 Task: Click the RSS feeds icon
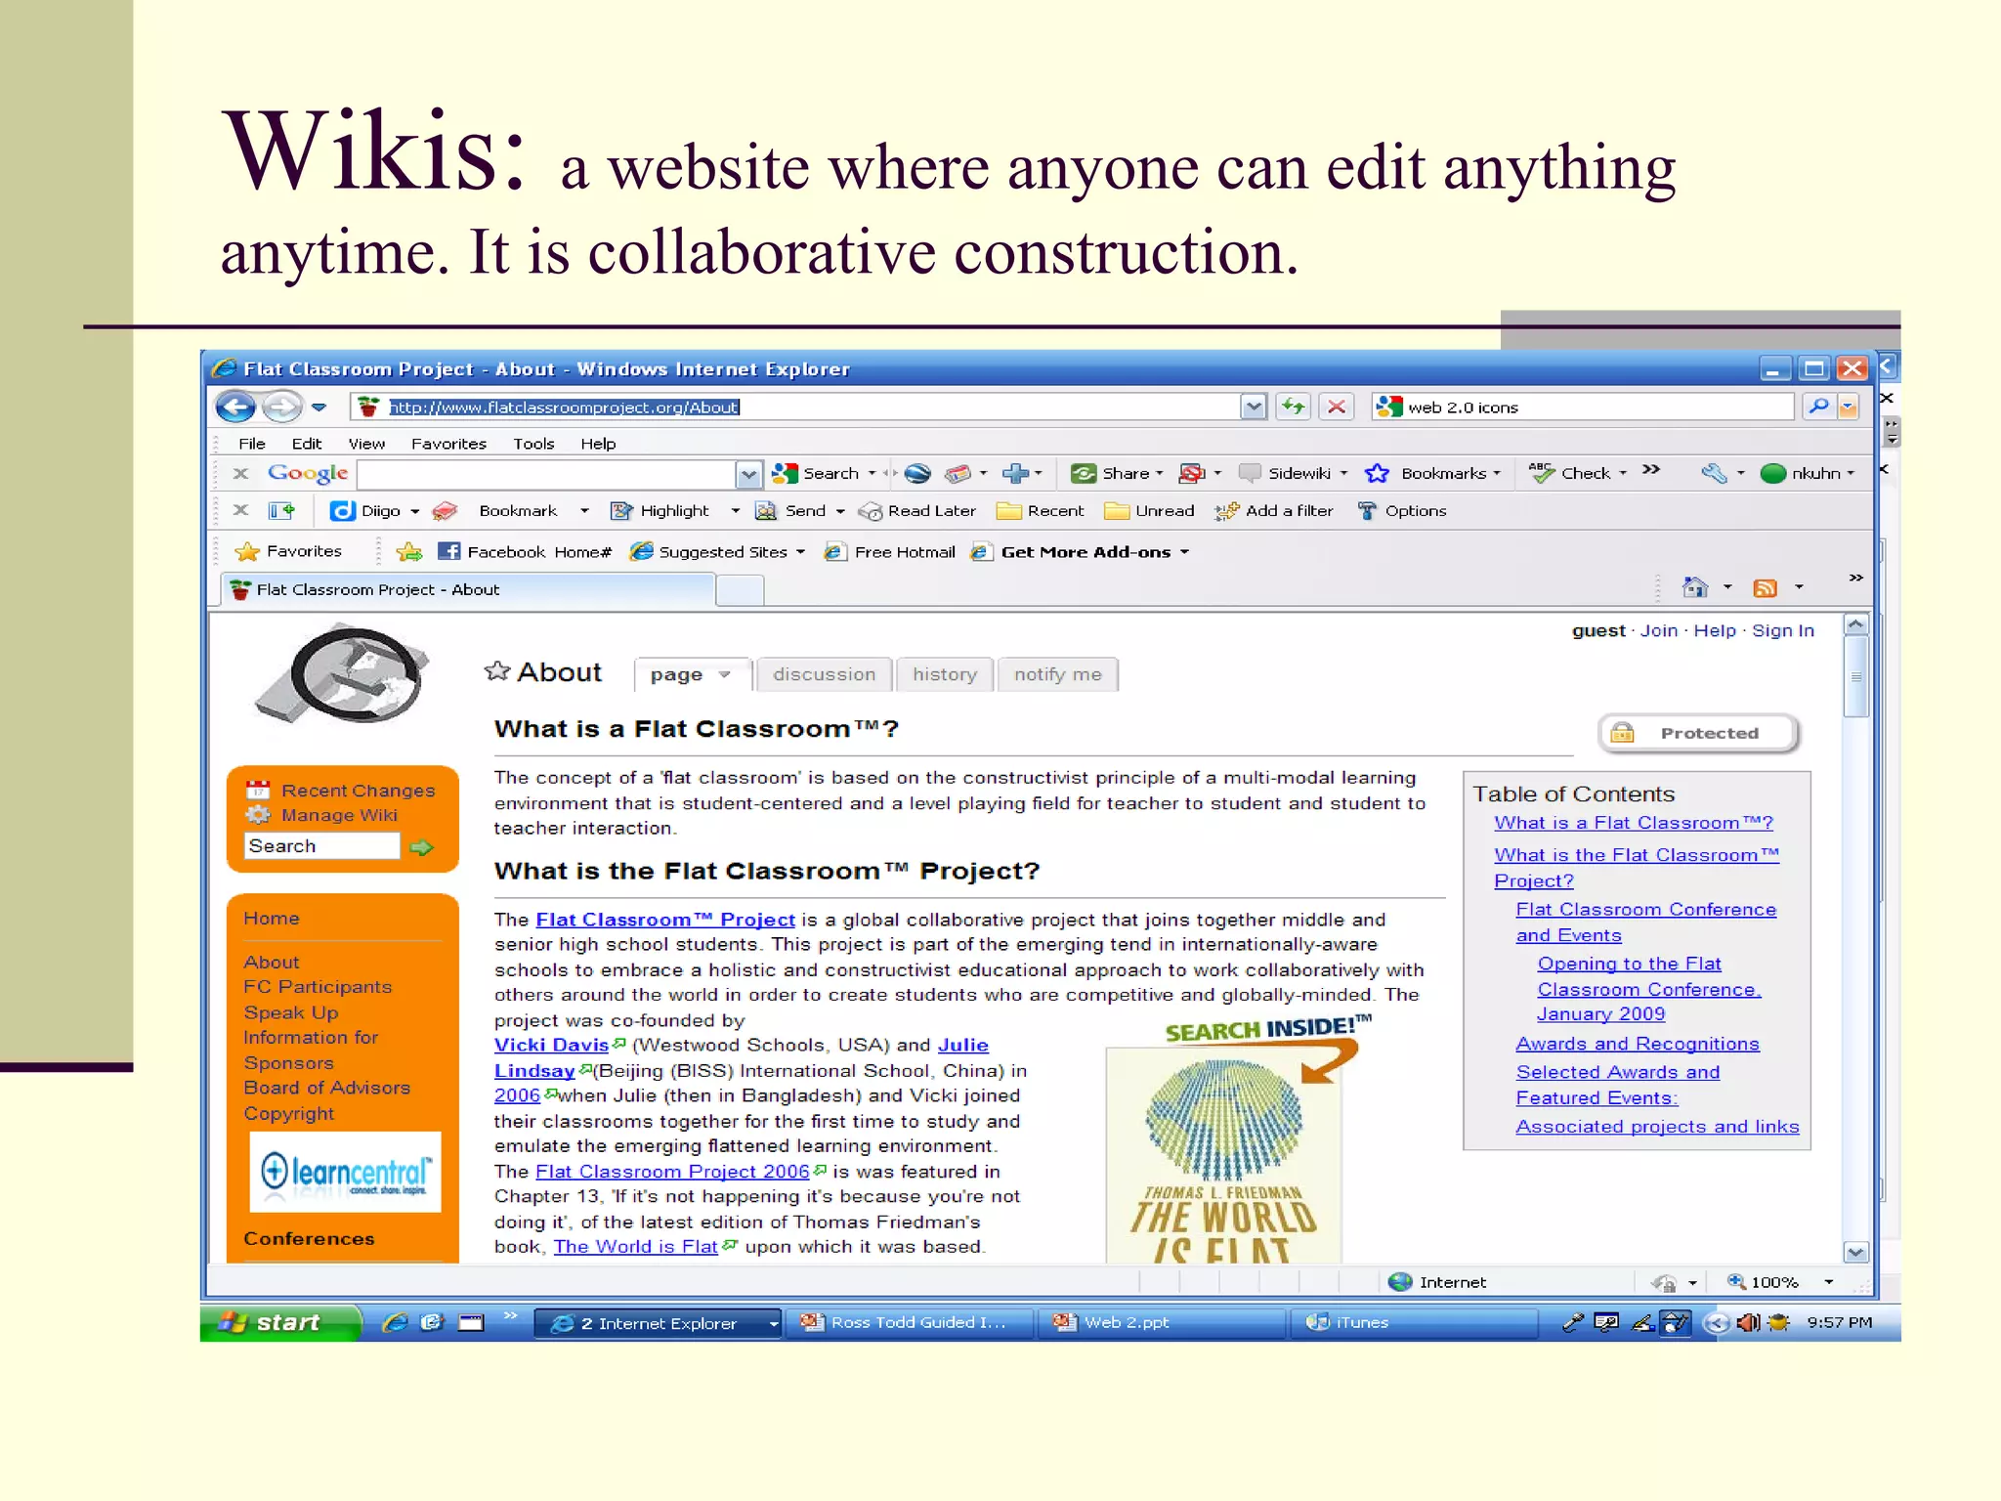[x=1765, y=588]
